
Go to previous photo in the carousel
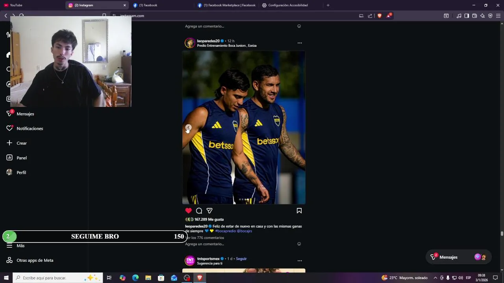point(188,128)
